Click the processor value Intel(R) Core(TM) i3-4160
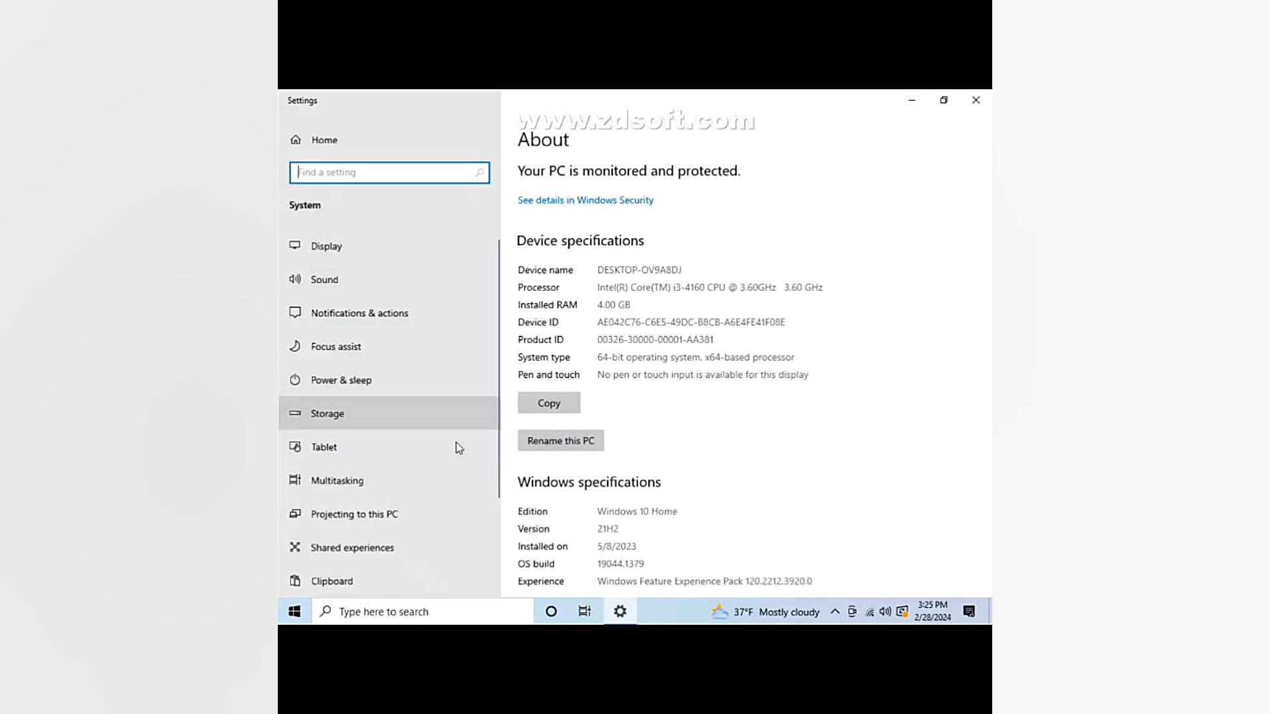The image size is (1270, 714). tap(710, 288)
